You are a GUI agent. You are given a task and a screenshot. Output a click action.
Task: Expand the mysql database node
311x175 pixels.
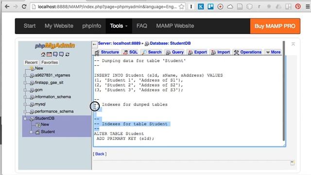click(x=25, y=104)
